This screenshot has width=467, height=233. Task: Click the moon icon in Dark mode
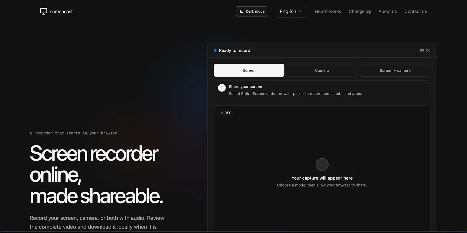pos(242,11)
